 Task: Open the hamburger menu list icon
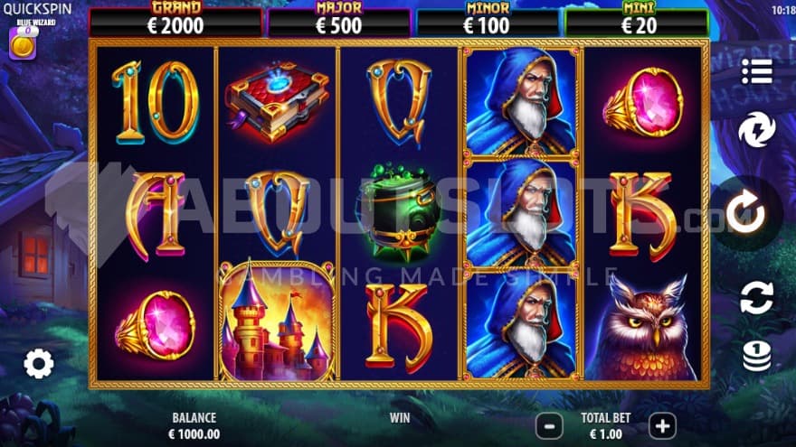point(756,71)
